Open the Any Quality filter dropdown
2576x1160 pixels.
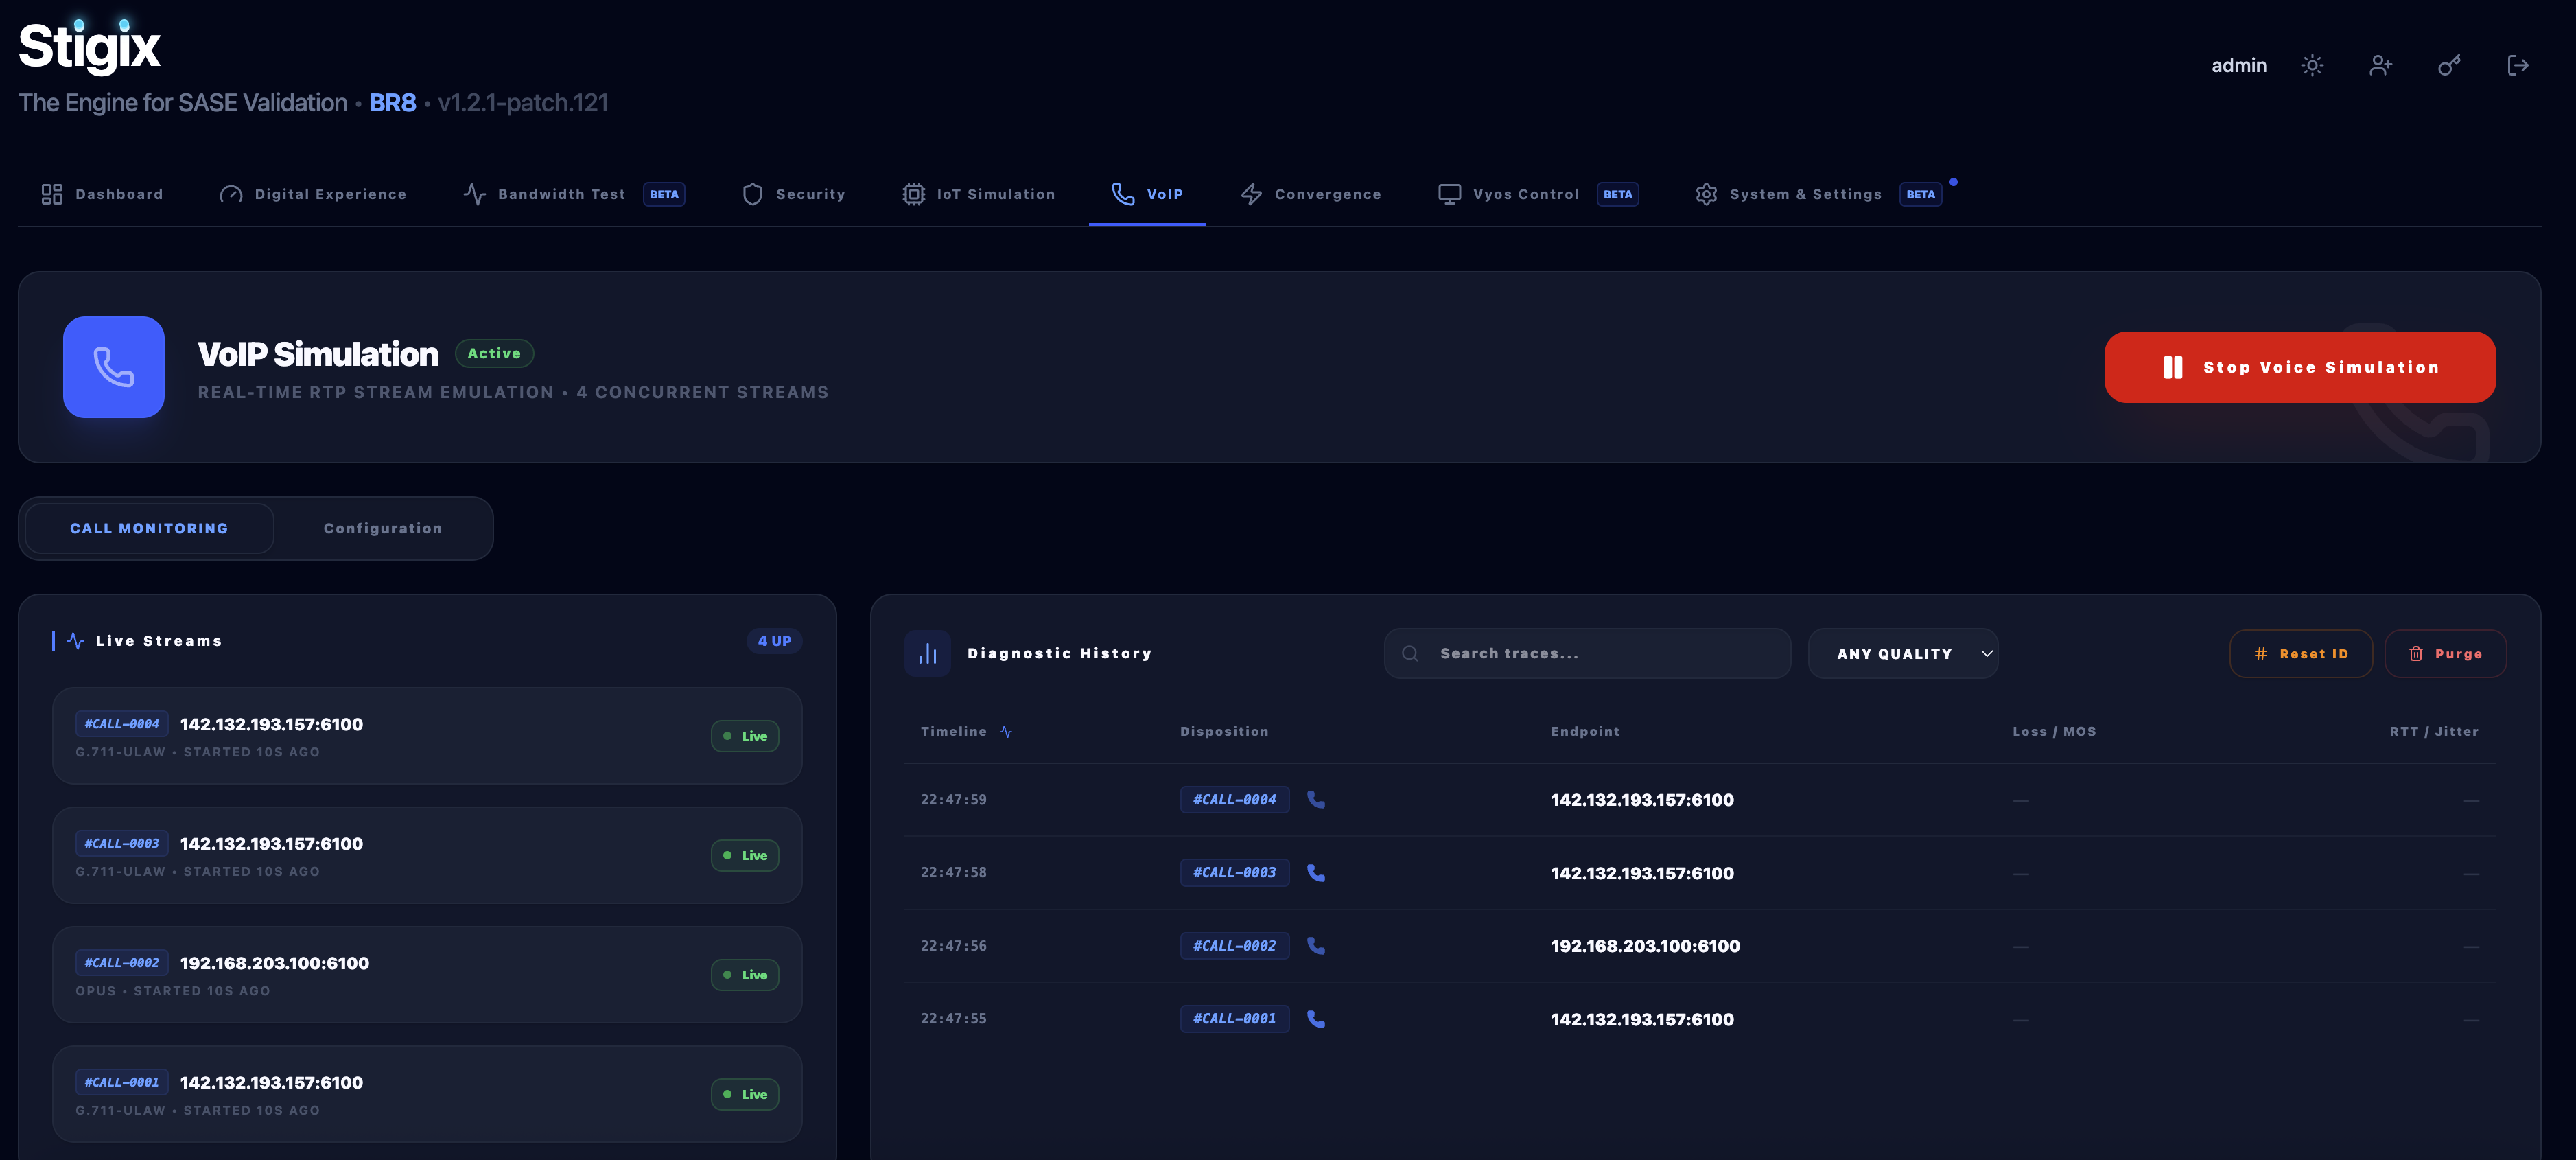coord(1903,653)
